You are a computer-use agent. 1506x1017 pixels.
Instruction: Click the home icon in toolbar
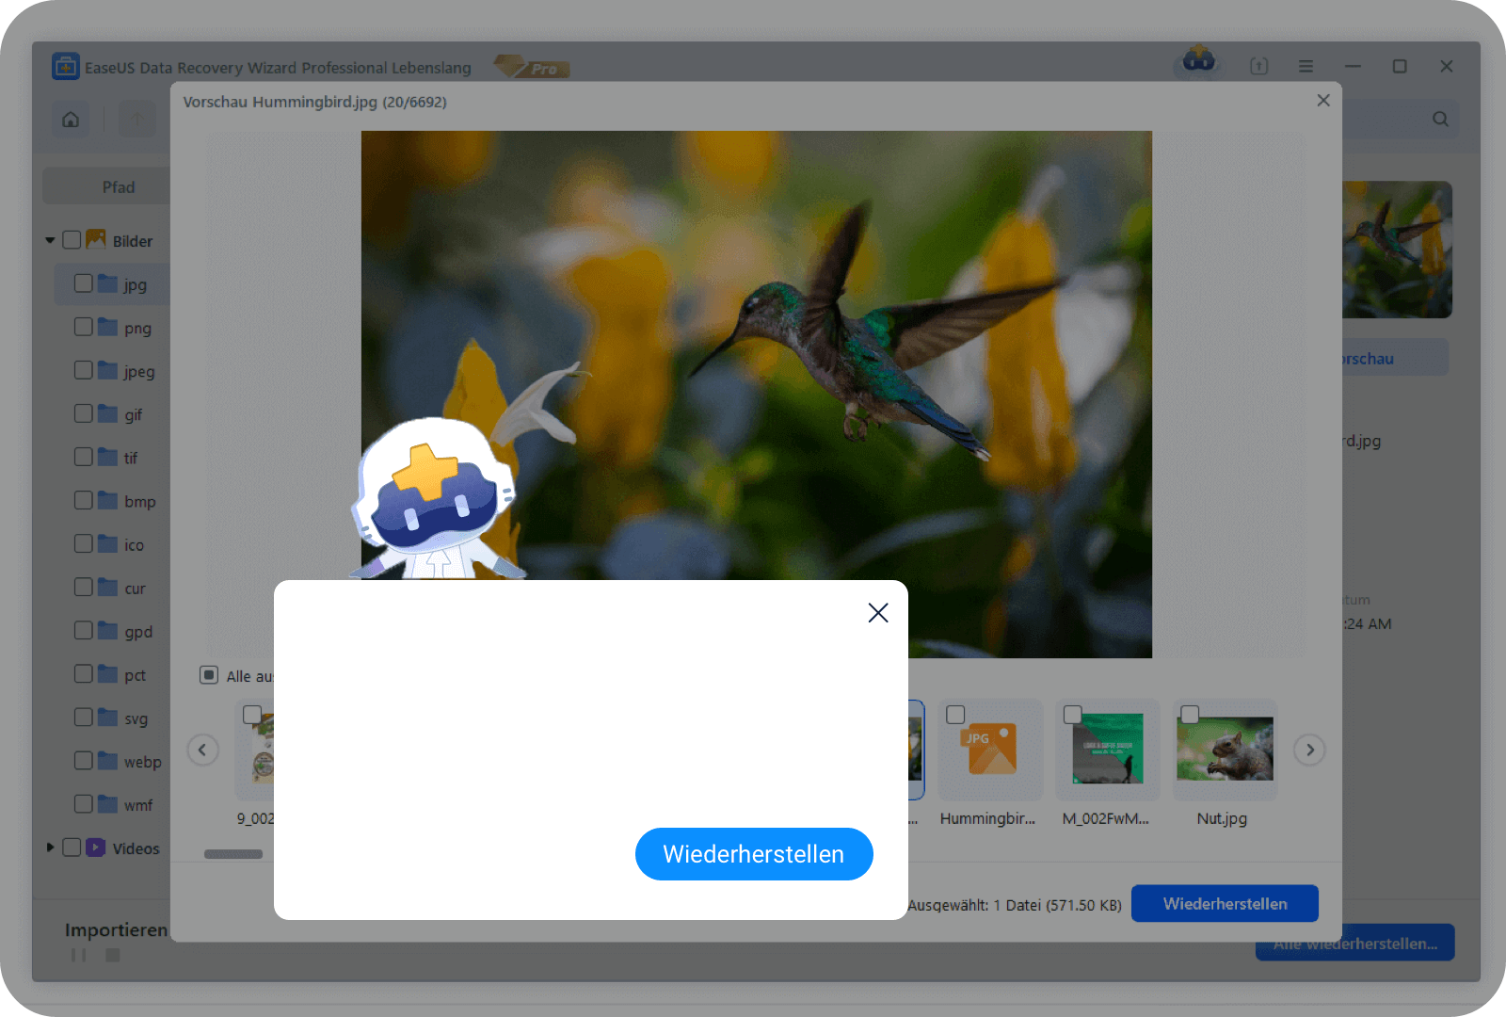(x=71, y=120)
